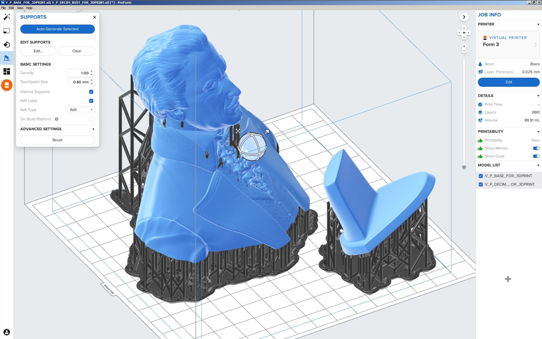Open the Size tool in the left toolbar

point(7,31)
